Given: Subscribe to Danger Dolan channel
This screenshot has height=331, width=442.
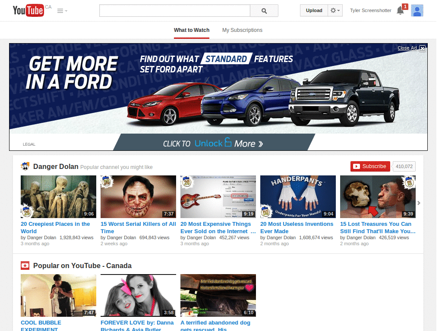Looking at the screenshot, I should [370, 166].
